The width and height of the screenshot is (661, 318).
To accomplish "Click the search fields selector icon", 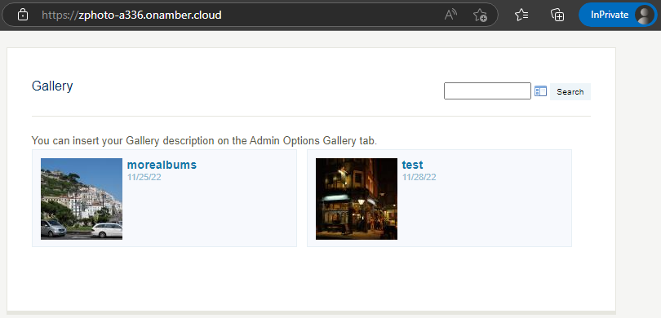I will [x=540, y=91].
